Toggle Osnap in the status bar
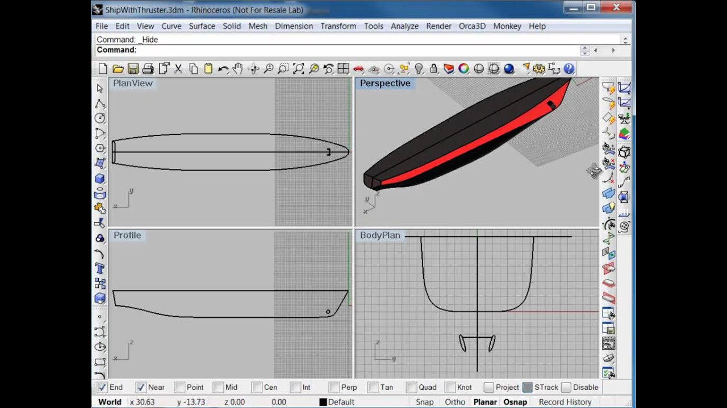 point(515,402)
